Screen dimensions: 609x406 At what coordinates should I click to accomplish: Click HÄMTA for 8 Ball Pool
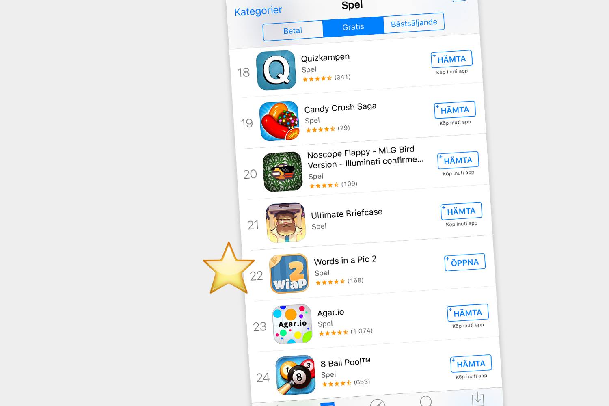pyautogui.click(x=471, y=364)
